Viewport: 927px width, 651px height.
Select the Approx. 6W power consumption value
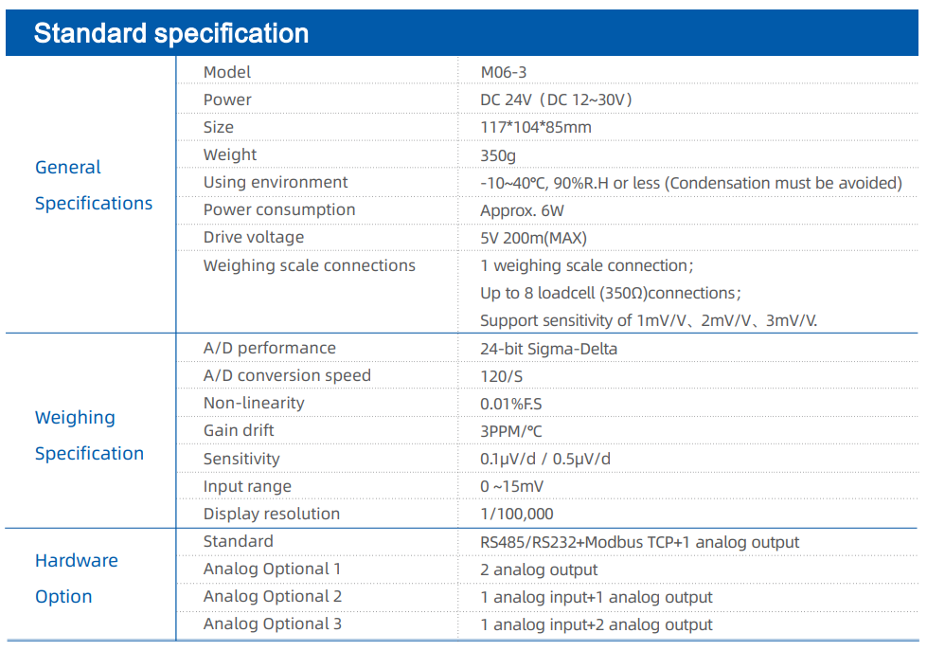522,210
